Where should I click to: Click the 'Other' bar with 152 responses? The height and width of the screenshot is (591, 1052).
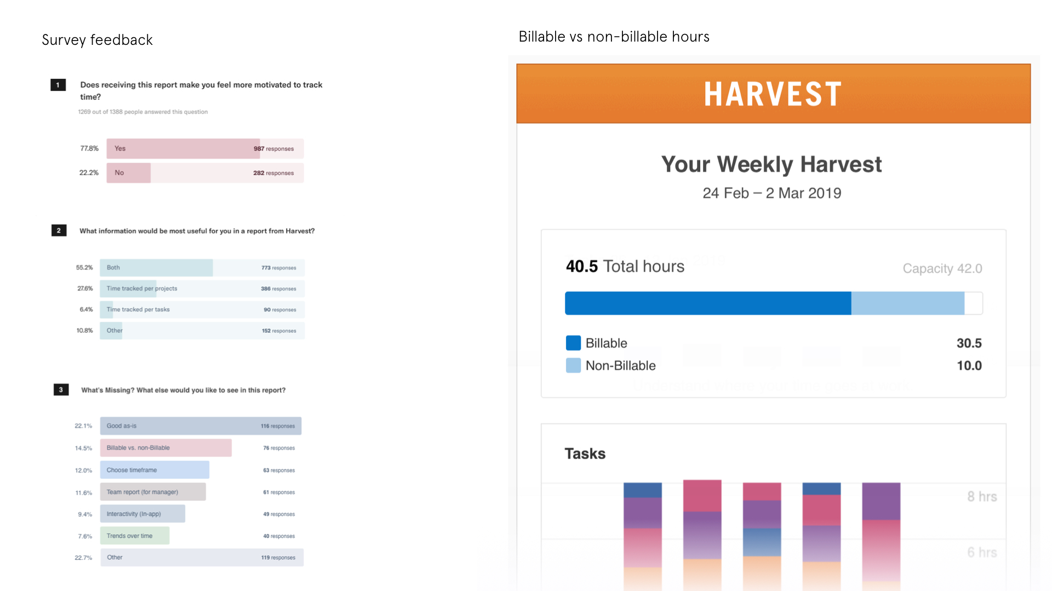tap(202, 331)
